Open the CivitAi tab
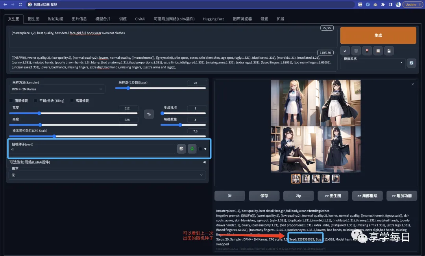This screenshot has width=425, height=256. 140,19
